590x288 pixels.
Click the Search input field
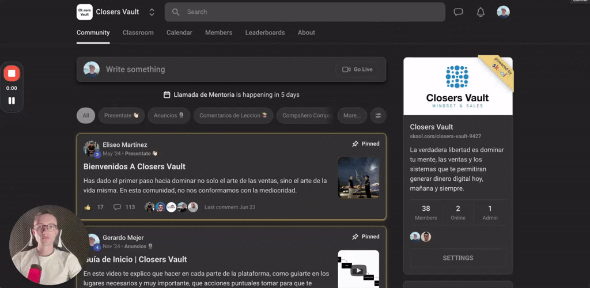(305, 12)
